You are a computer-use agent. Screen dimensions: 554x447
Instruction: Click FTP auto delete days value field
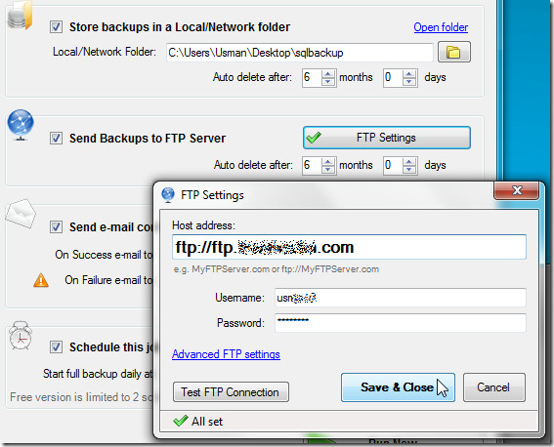tap(393, 166)
